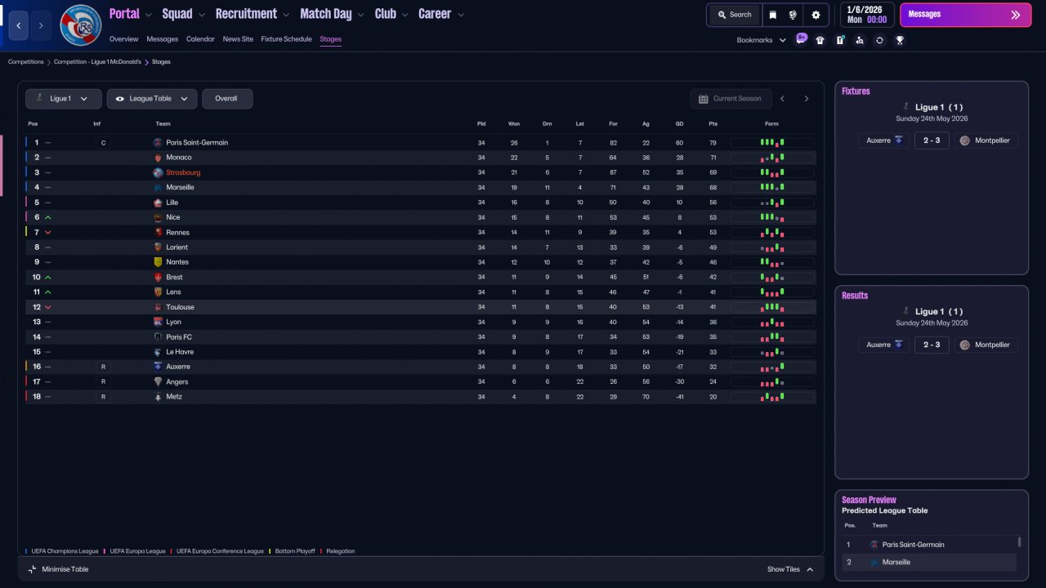
Task: Open the bookmark icon beside Search
Action: point(773,15)
